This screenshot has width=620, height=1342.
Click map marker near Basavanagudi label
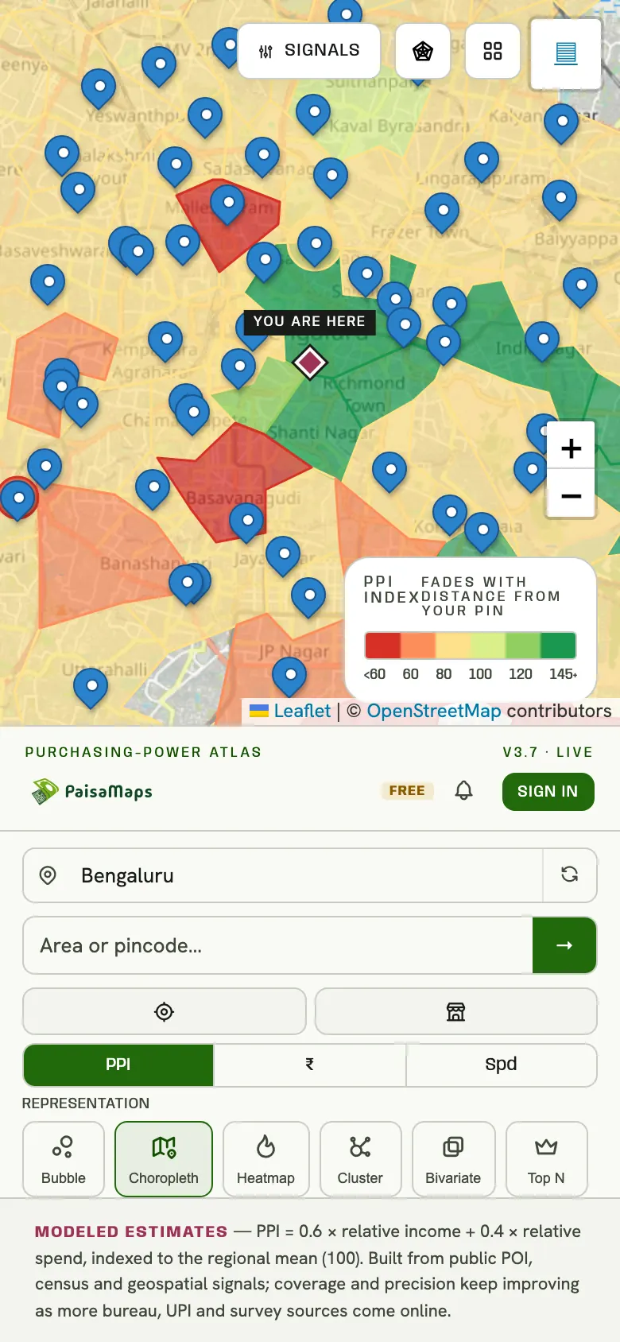click(x=247, y=523)
